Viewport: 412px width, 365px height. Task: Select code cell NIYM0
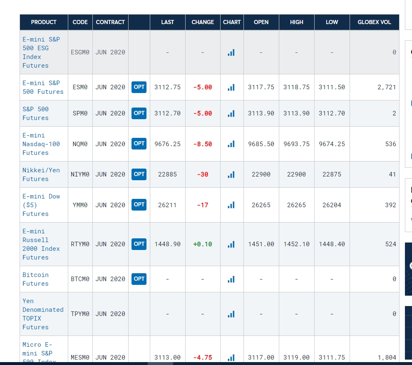point(80,175)
